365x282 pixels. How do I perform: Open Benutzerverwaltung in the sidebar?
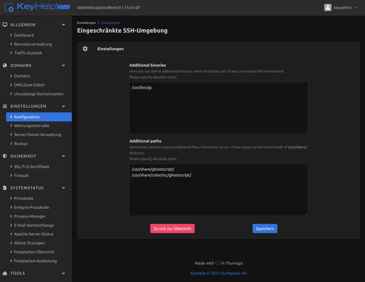point(33,44)
